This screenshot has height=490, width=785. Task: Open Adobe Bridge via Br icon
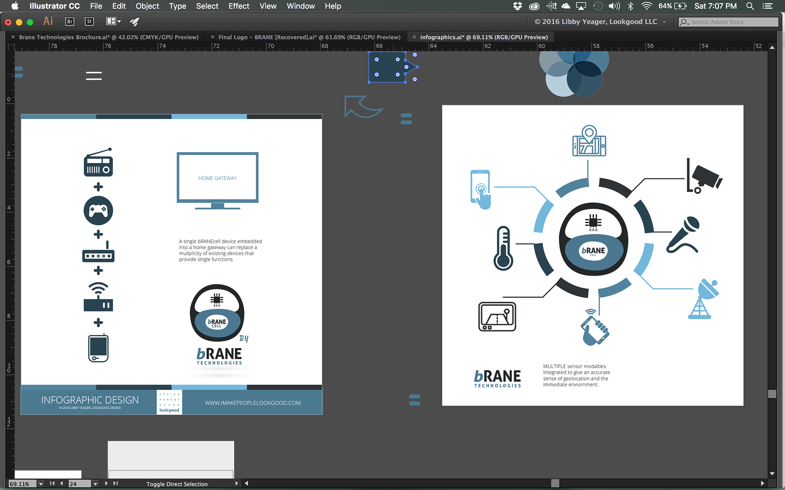click(x=70, y=22)
